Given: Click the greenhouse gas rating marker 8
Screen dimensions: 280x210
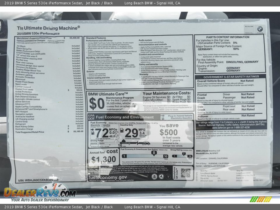Looking at the screenshot, I should [x=154, y=153].
